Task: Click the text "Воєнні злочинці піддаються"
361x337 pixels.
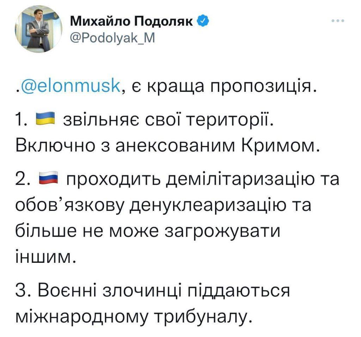Action: pyautogui.click(x=164, y=290)
